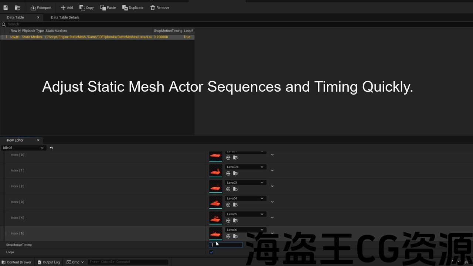Click the Save asset icon

pyautogui.click(x=6, y=7)
